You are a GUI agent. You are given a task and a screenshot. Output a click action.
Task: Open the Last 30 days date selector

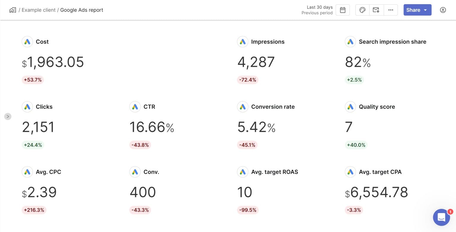click(319, 7)
